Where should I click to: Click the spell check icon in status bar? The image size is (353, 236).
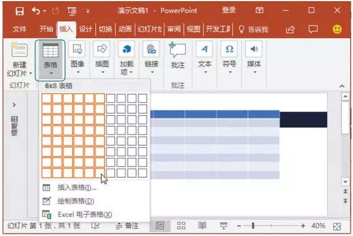click(95, 226)
